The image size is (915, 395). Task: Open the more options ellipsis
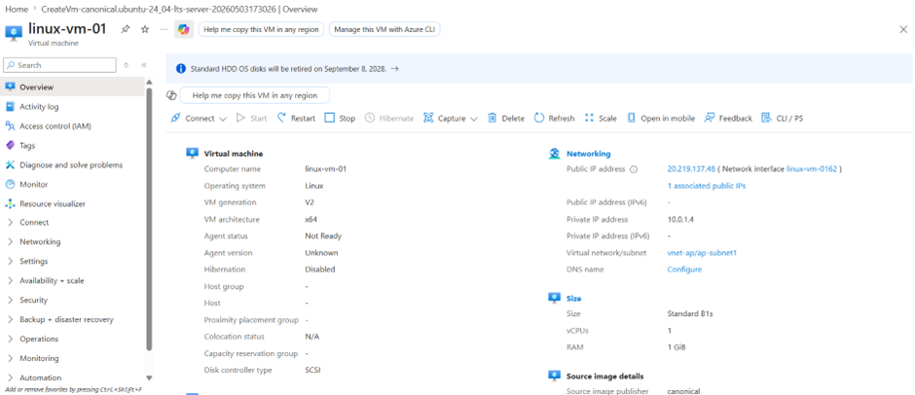coord(165,29)
